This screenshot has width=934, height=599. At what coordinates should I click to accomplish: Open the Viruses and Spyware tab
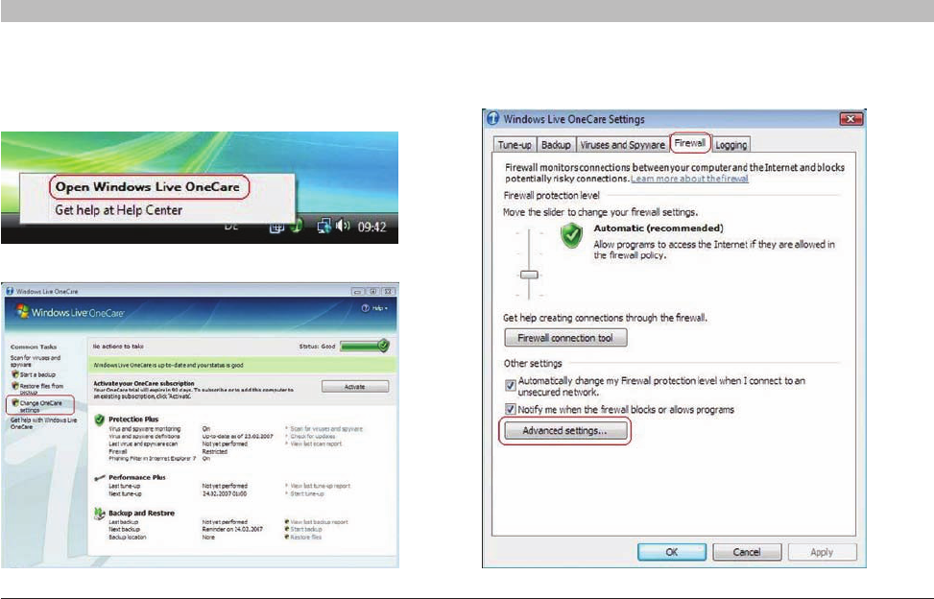[622, 145]
